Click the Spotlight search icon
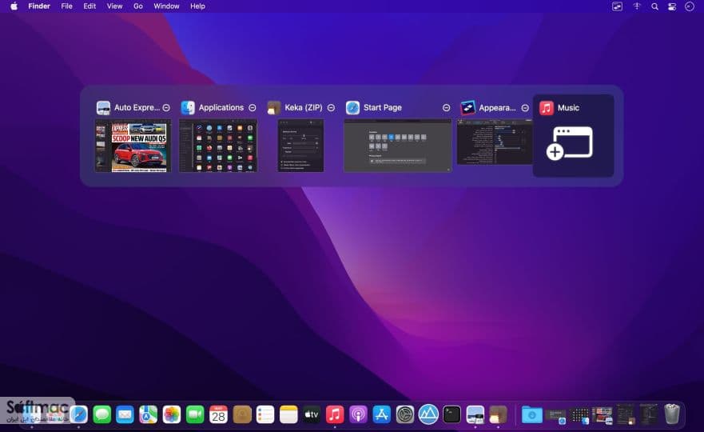This screenshot has height=432, width=704. [x=654, y=6]
